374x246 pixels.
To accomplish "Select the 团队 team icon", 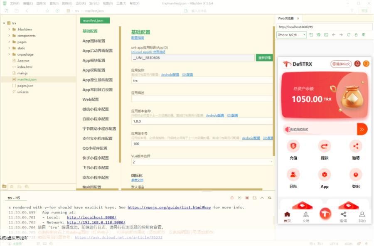I will [293, 174].
